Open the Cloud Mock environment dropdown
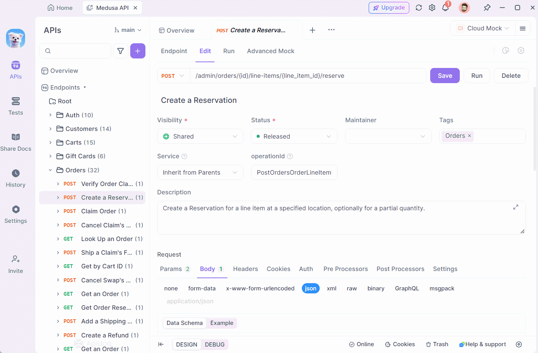538x353 pixels. (x=483, y=28)
